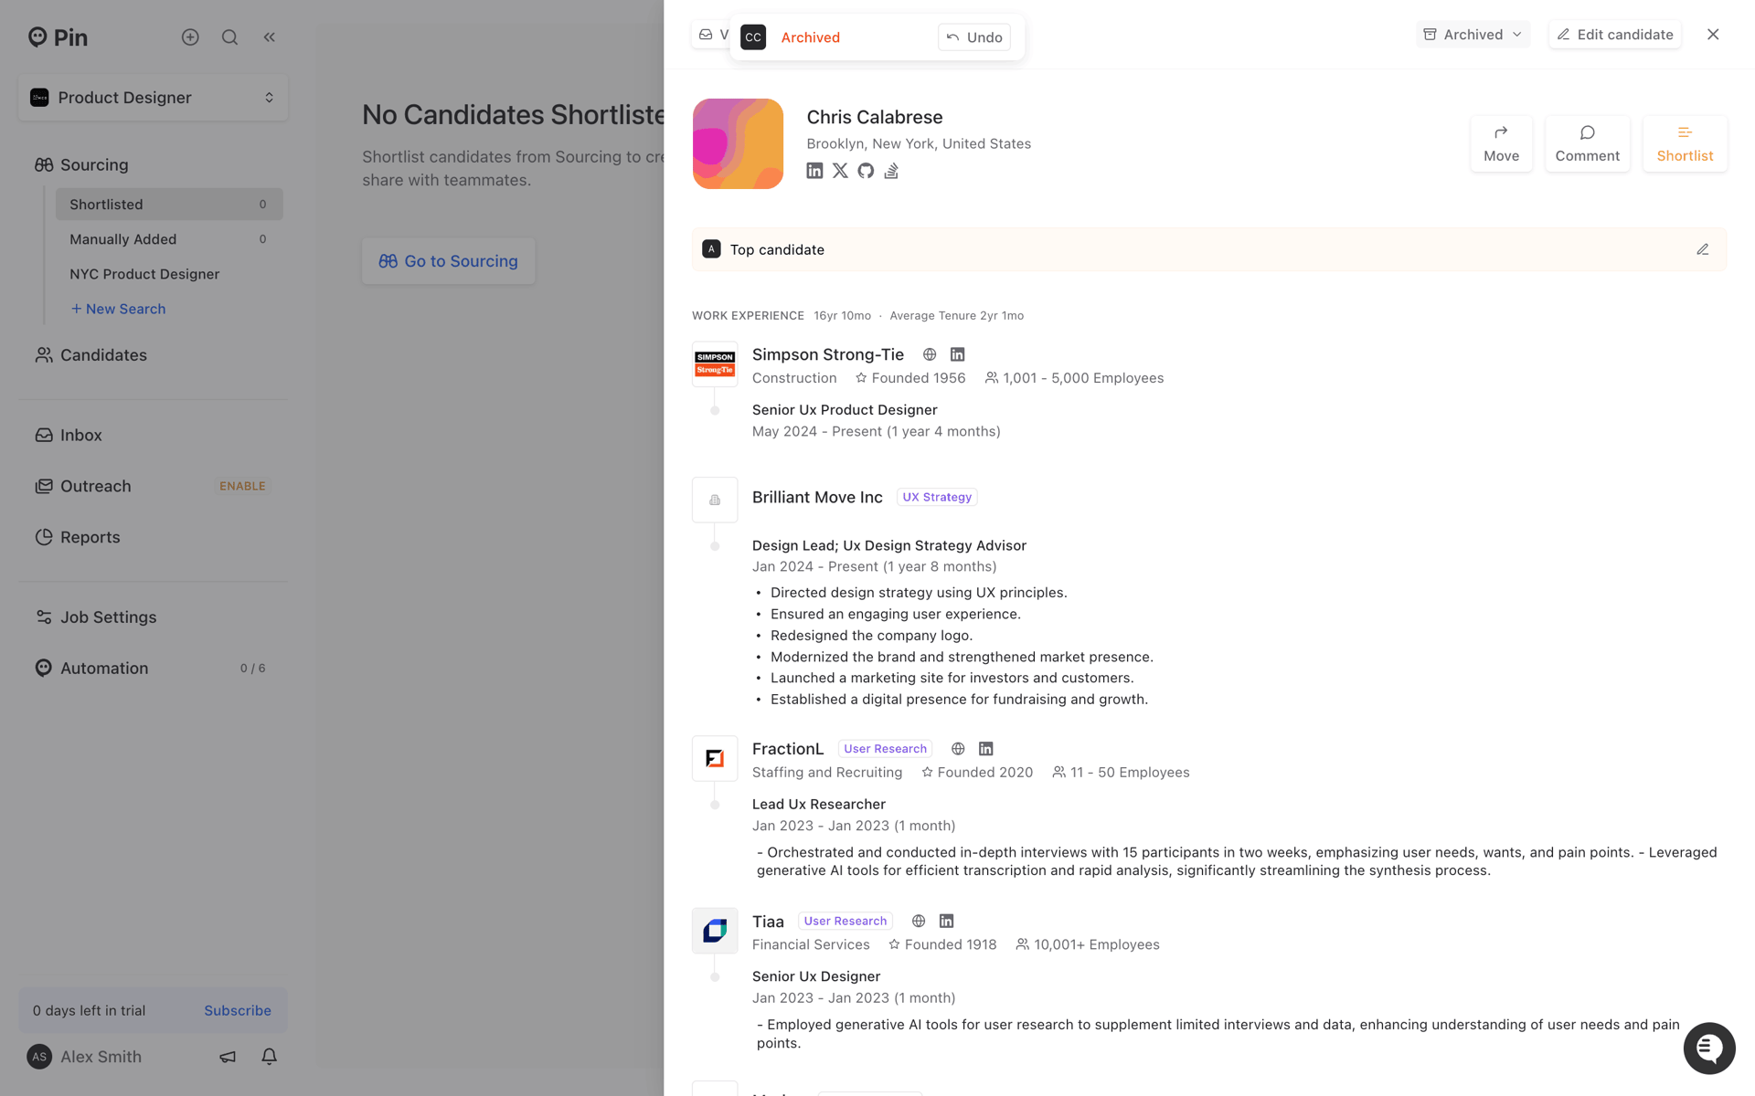The height and width of the screenshot is (1096, 1755).
Task: Click the Subscribe link
Action: point(238,1011)
